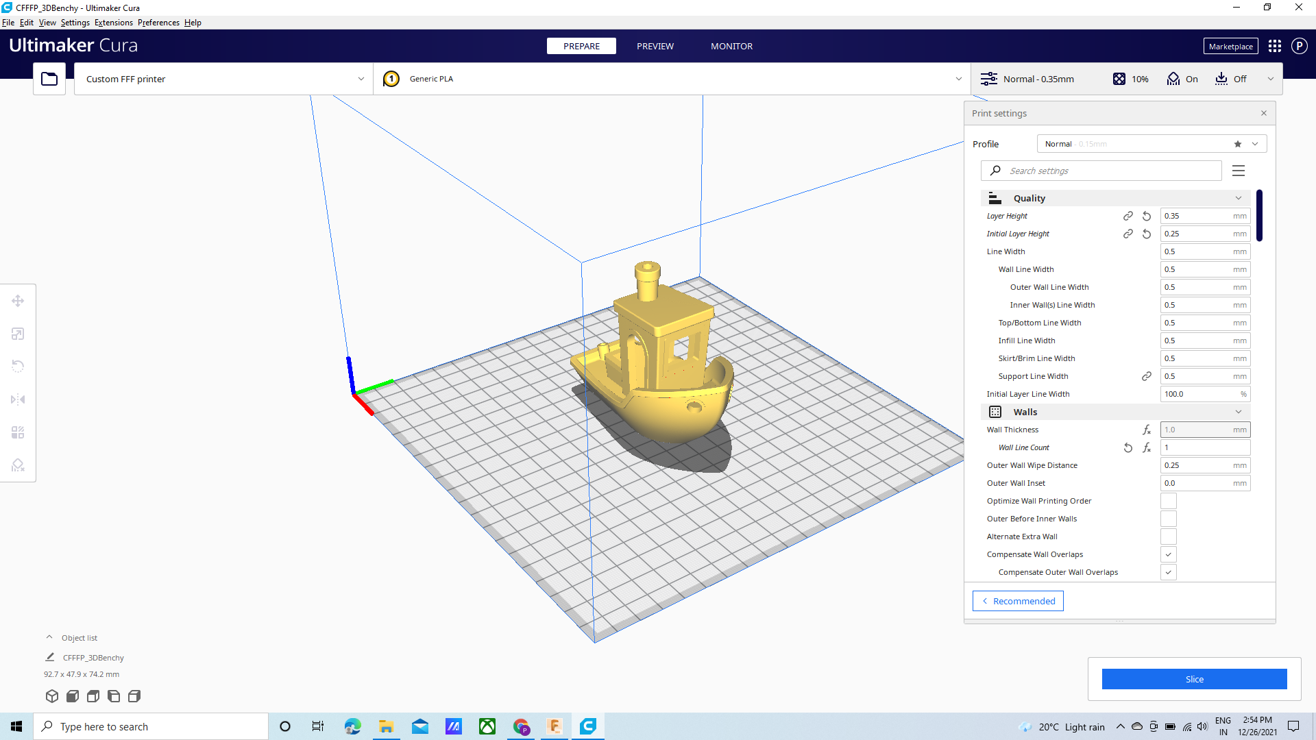Open the Generic PLA material dropdown
Viewport: 1316px width, 740px height.
tap(672, 79)
